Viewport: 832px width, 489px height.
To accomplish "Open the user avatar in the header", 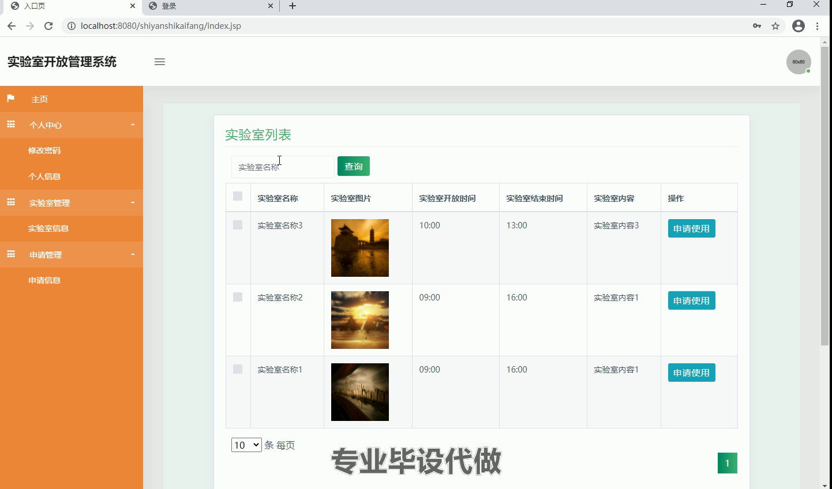I will click(x=799, y=62).
